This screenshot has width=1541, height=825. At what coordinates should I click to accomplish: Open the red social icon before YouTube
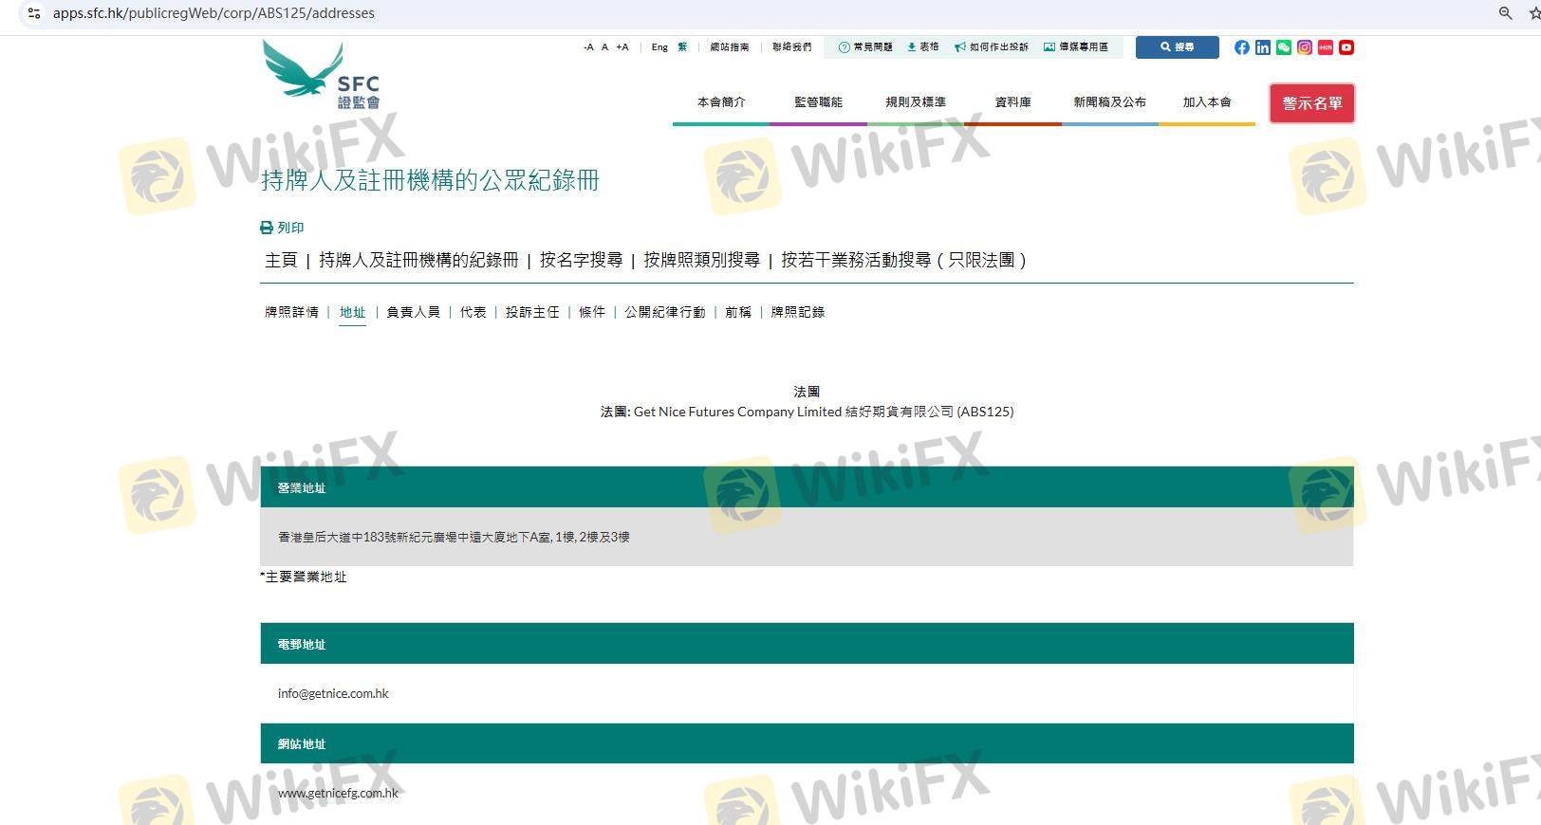click(x=1325, y=47)
